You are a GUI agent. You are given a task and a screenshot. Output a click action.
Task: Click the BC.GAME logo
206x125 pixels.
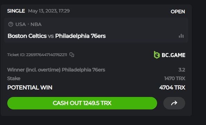point(170,55)
